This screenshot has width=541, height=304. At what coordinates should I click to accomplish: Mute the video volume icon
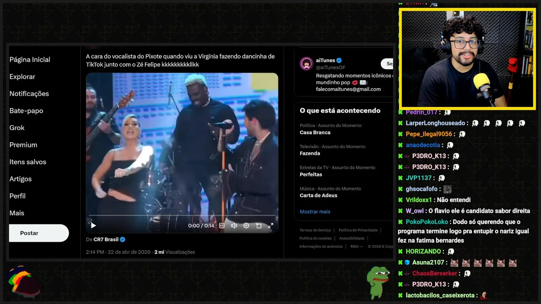[234, 225]
